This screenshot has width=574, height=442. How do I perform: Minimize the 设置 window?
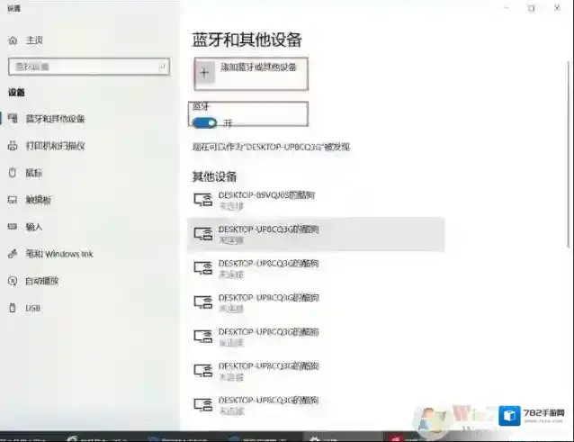[506, 8]
